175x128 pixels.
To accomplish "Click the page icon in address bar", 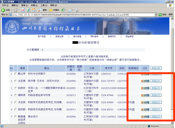I will [11, 15].
